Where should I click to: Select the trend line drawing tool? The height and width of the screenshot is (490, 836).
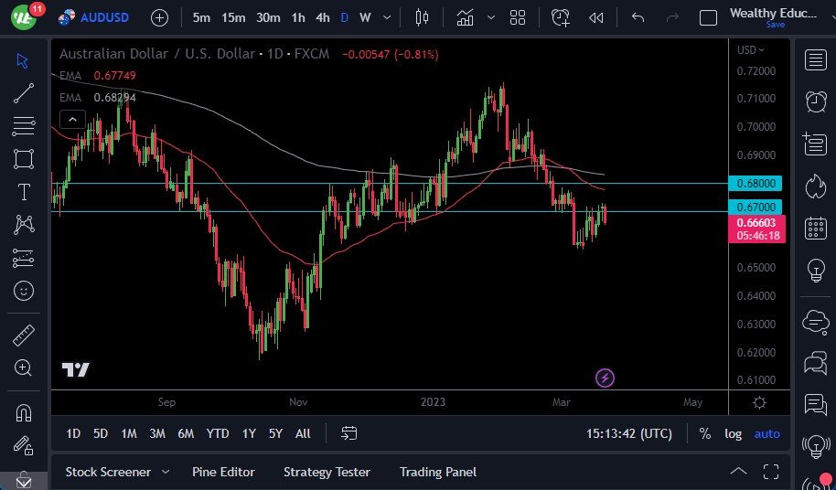point(24,92)
